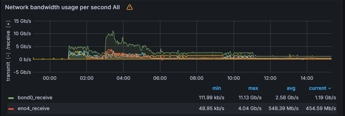Select the 548.39 Mb/s avg value
Screen dimensions: 345x116
click(x=284, y=108)
